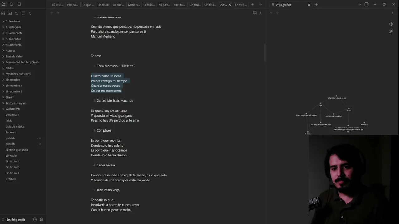The image size is (399, 224).
Task: Open the bookmarks panel
Action: point(19,5)
